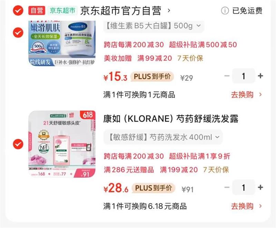Increase the B5 cream quantity with plus
The image size is (276, 228).
tap(260, 76)
